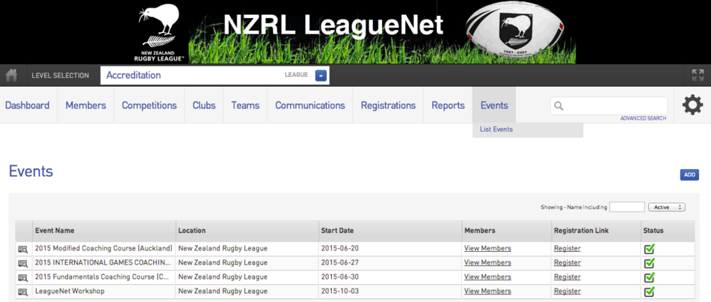The height and width of the screenshot is (302, 711).
Task: Register link for 2015 INTERNATIONAL GAMES event
Action: pyautogui.click(x=567, y=262)
